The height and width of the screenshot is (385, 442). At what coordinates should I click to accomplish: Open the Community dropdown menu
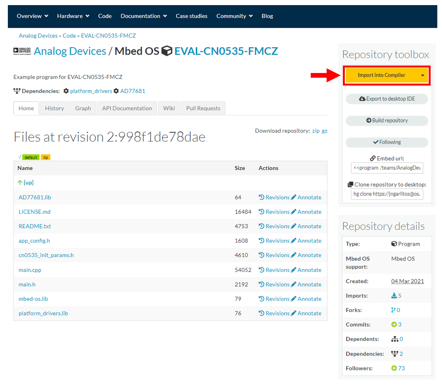click(x=235, y=16)
